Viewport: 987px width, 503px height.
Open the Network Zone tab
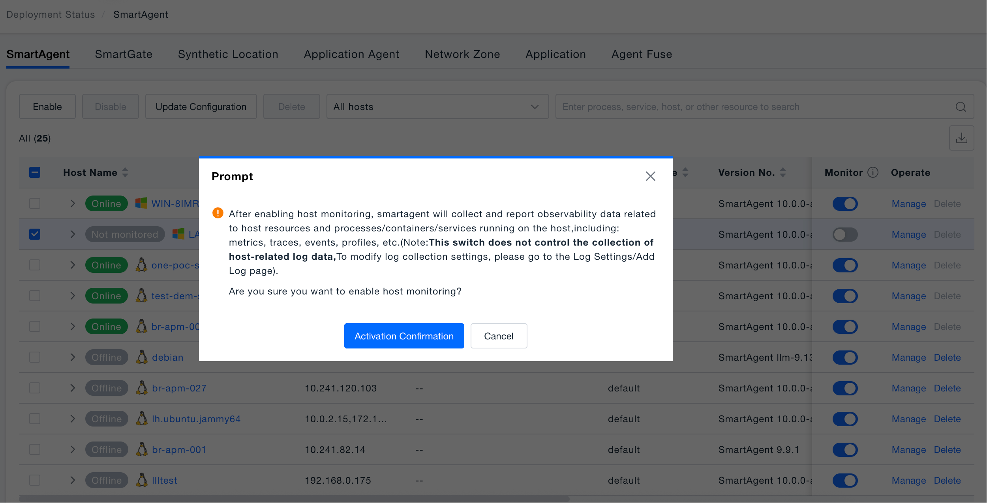click(x=462, y=54)
